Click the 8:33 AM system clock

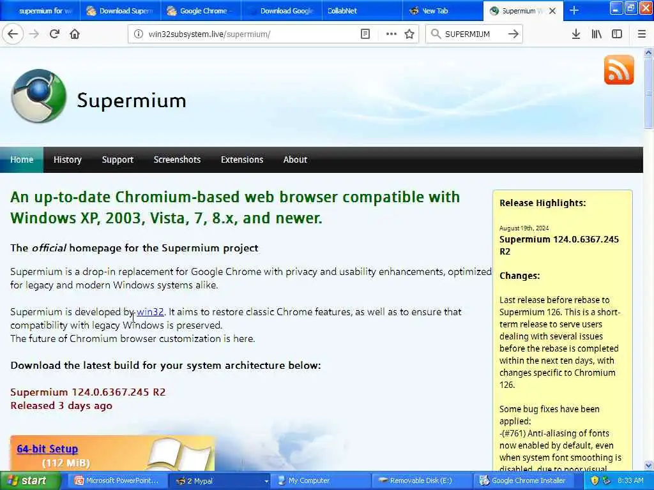coord(630,480)
